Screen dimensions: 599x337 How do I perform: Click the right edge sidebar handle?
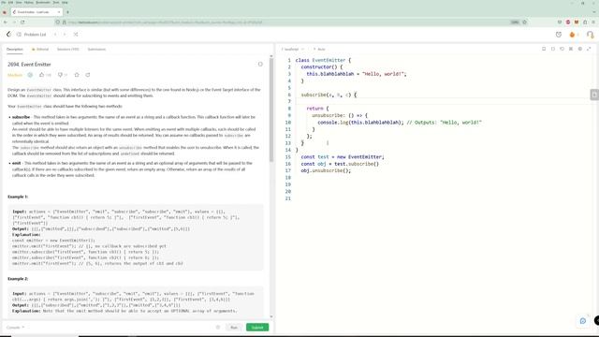pyautogui.click(x=594, y=95)
